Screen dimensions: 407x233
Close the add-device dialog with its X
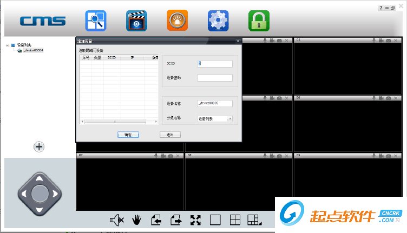238,41
